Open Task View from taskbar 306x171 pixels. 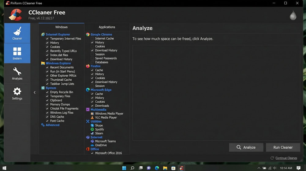[140, 168]
